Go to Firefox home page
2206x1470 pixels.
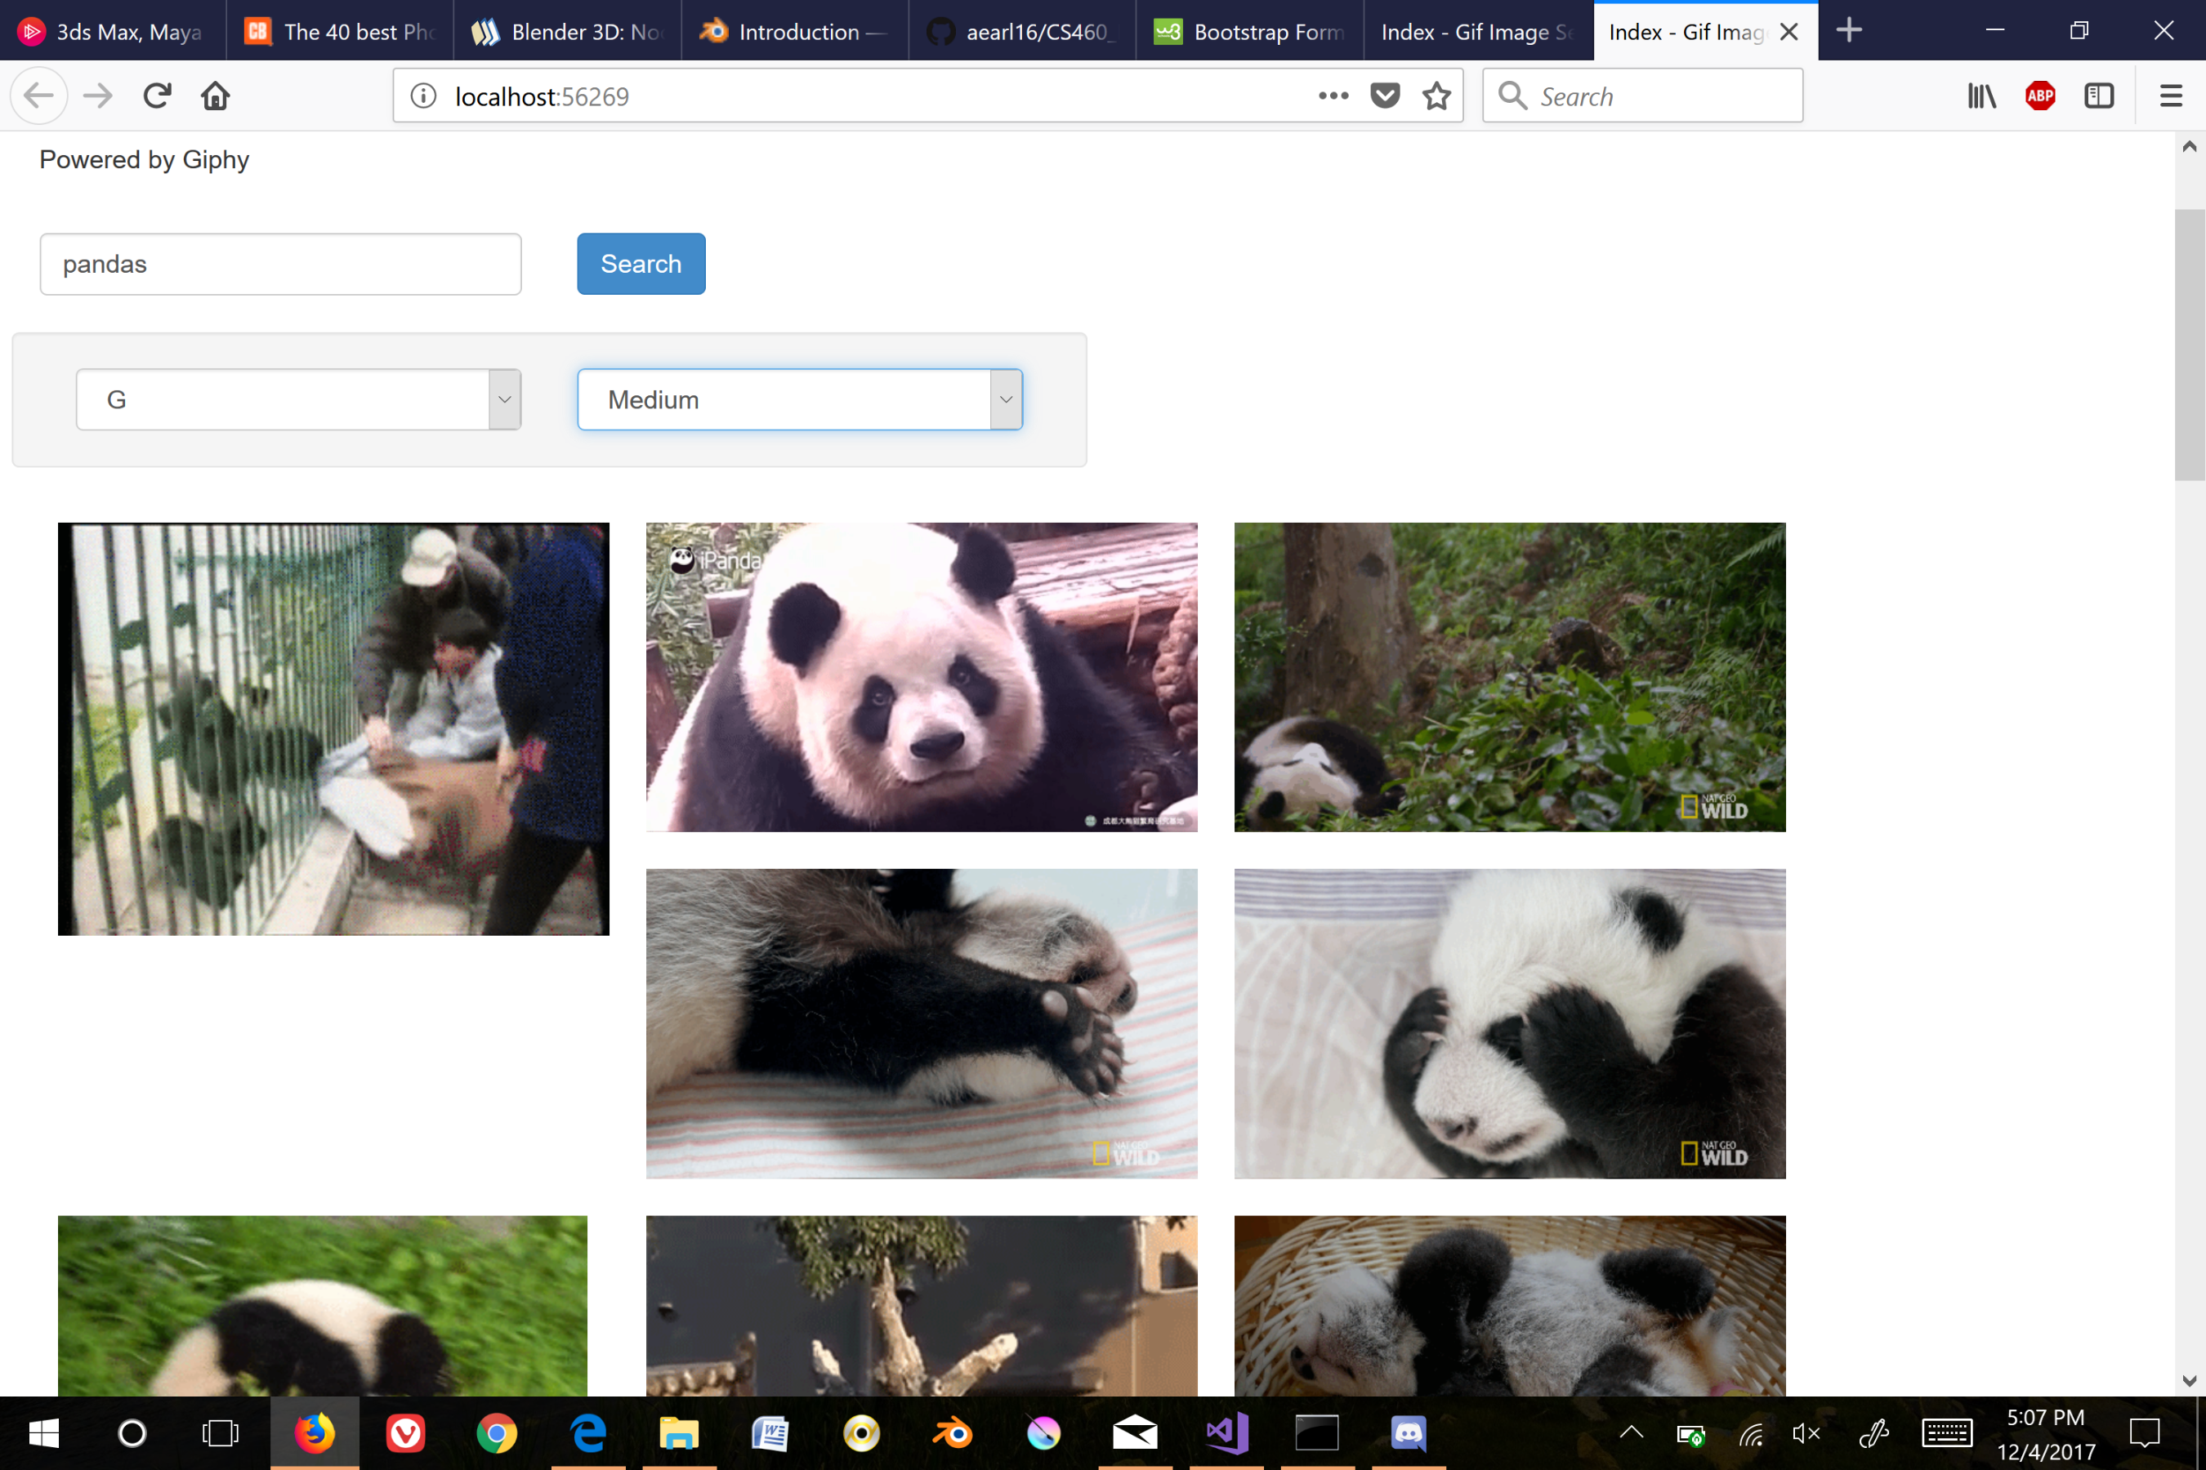pyautogui.click(x=216, y=96)
